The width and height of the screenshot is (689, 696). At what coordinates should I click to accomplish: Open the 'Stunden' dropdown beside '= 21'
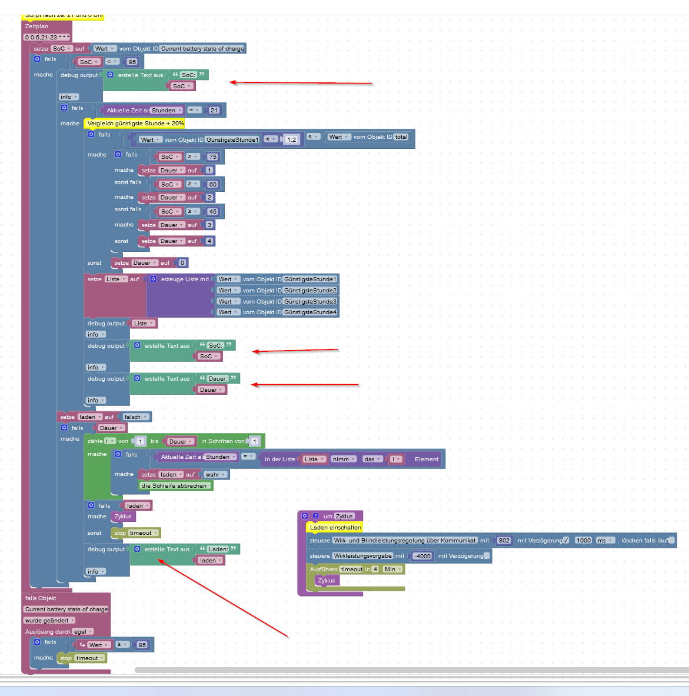pos(167,111)
